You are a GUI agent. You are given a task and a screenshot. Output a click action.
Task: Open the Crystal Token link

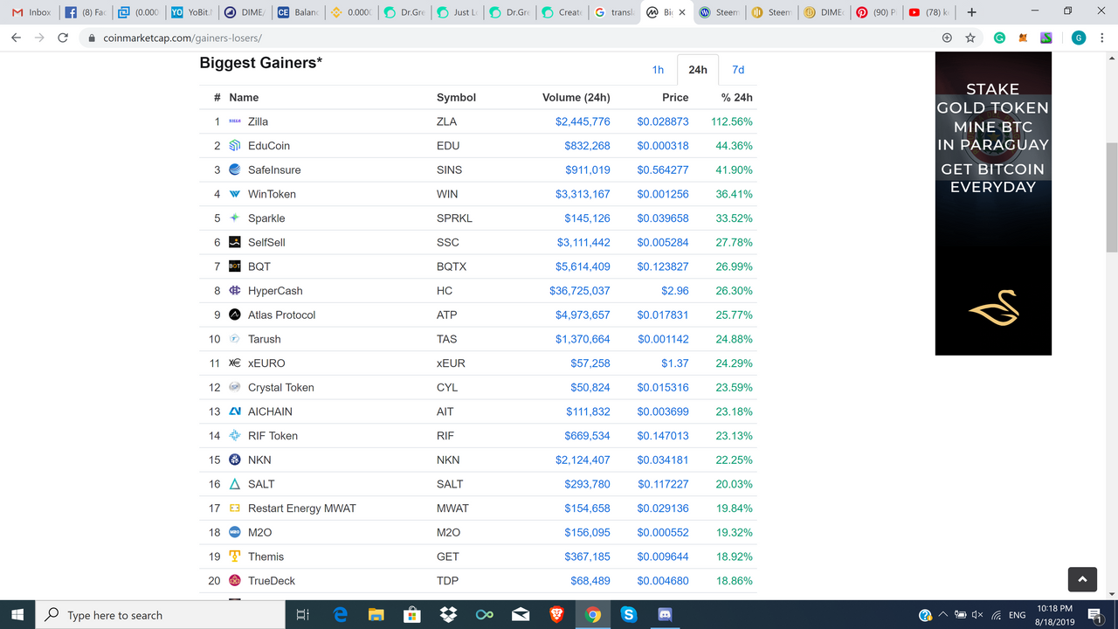281,387
